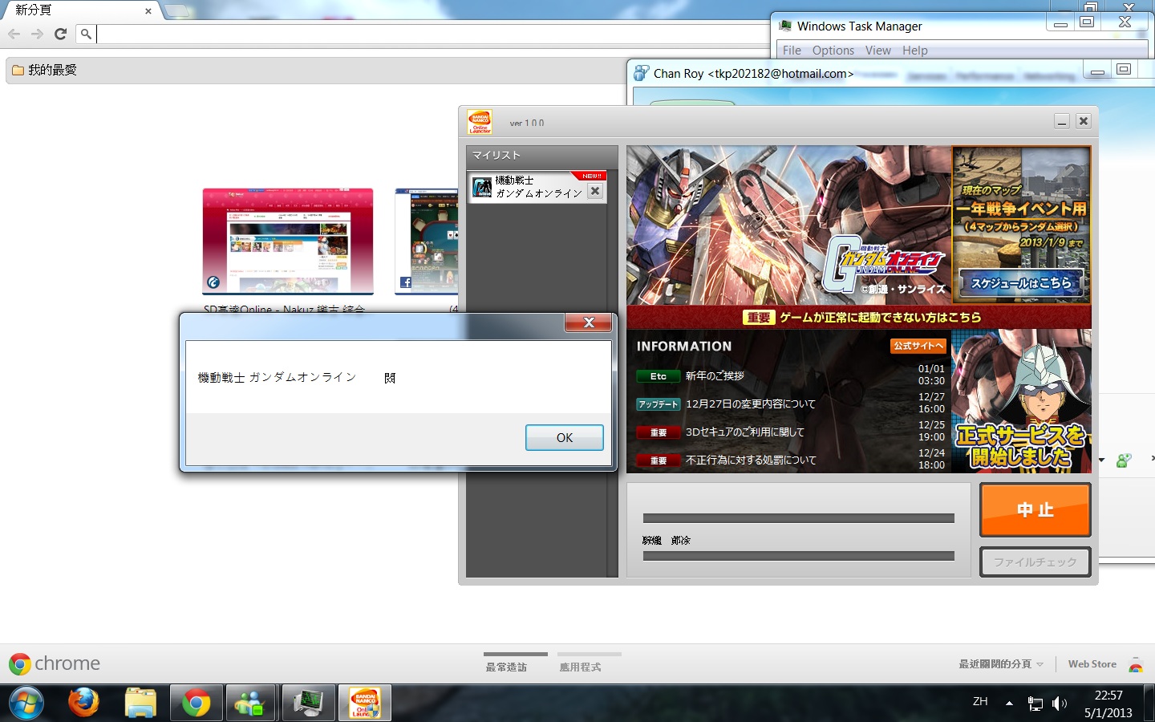Click the Task Manager title bar icon
This screenshot has width=1155, height=722.
coord(784,26)
